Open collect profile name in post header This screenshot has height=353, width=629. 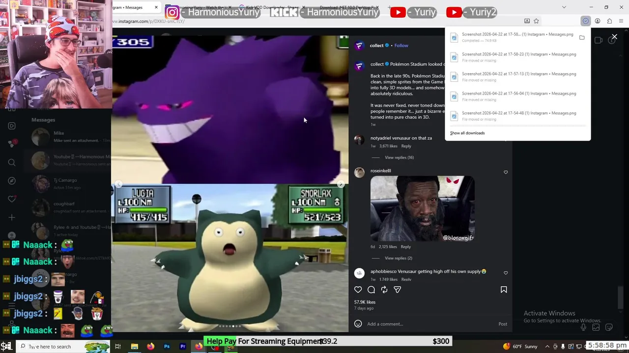pyautogui.click(x=376, y=46)
